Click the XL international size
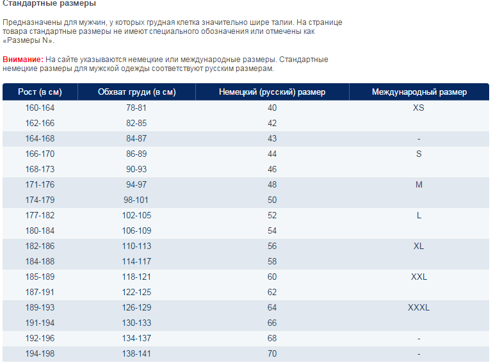The width and height of the screenshot is (493, 363). [x=419, y=246]
